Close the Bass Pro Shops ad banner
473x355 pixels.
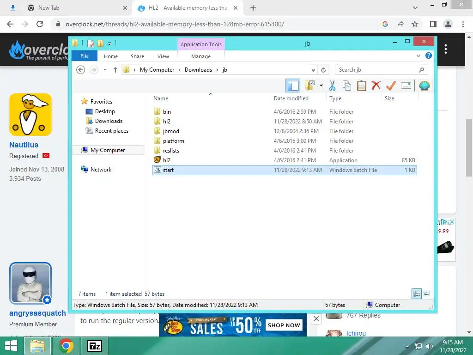(316, 318)
